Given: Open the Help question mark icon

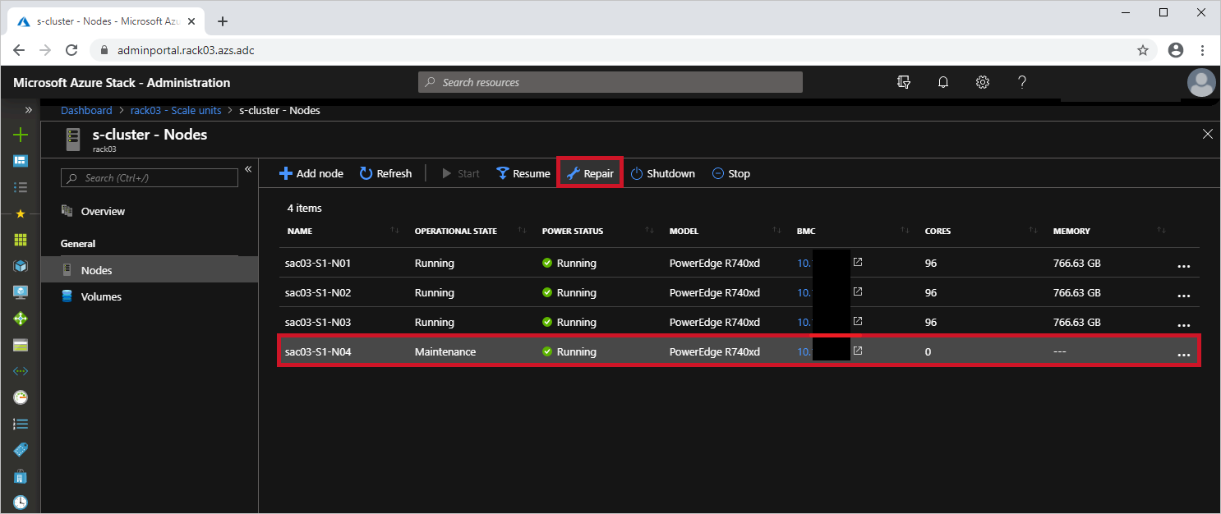Looking at the screenshot, I should tap(1022, 82).
